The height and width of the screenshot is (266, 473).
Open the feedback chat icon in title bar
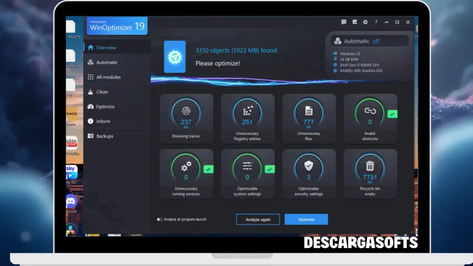pos(343,22)
